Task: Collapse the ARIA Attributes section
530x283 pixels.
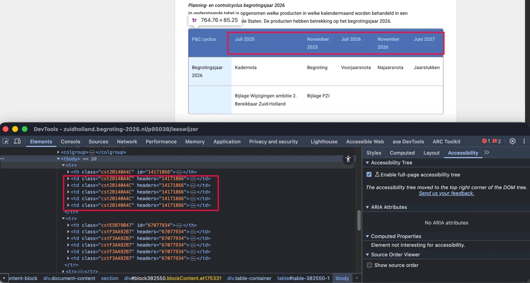Action: pyautogui.click(x=367, y=207)
